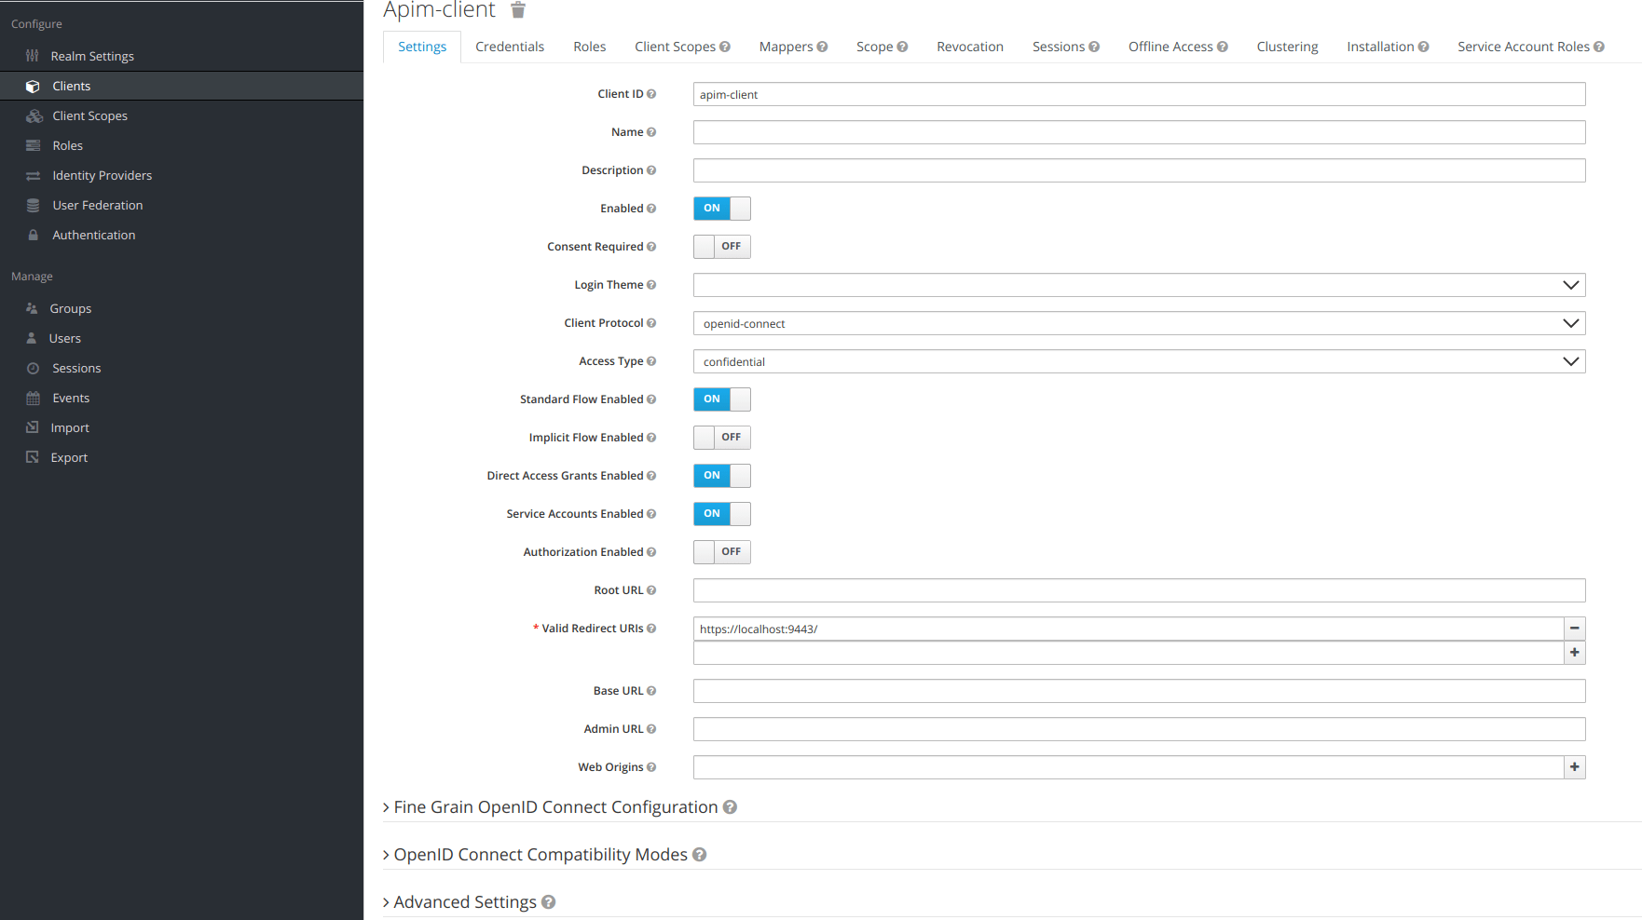The image size is (1642, 920).
Task: Switch off Direct Access Grants Enabled
Action: point(721,476)
